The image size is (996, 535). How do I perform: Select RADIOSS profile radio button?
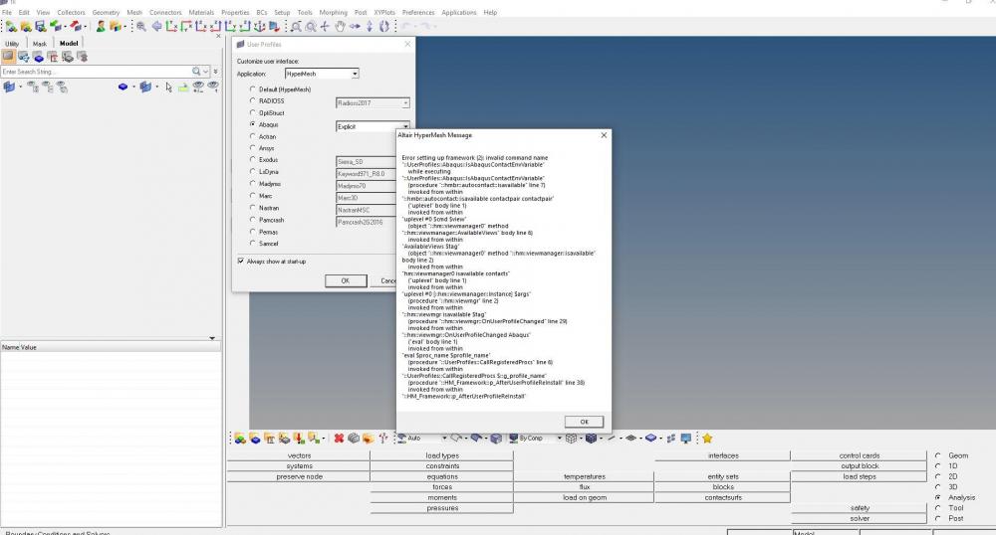(x=253, y=100)
